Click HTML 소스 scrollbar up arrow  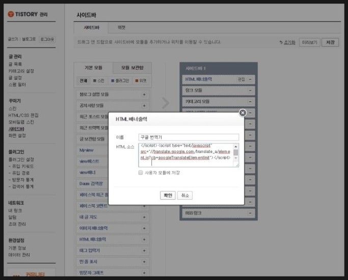[235, 146]
